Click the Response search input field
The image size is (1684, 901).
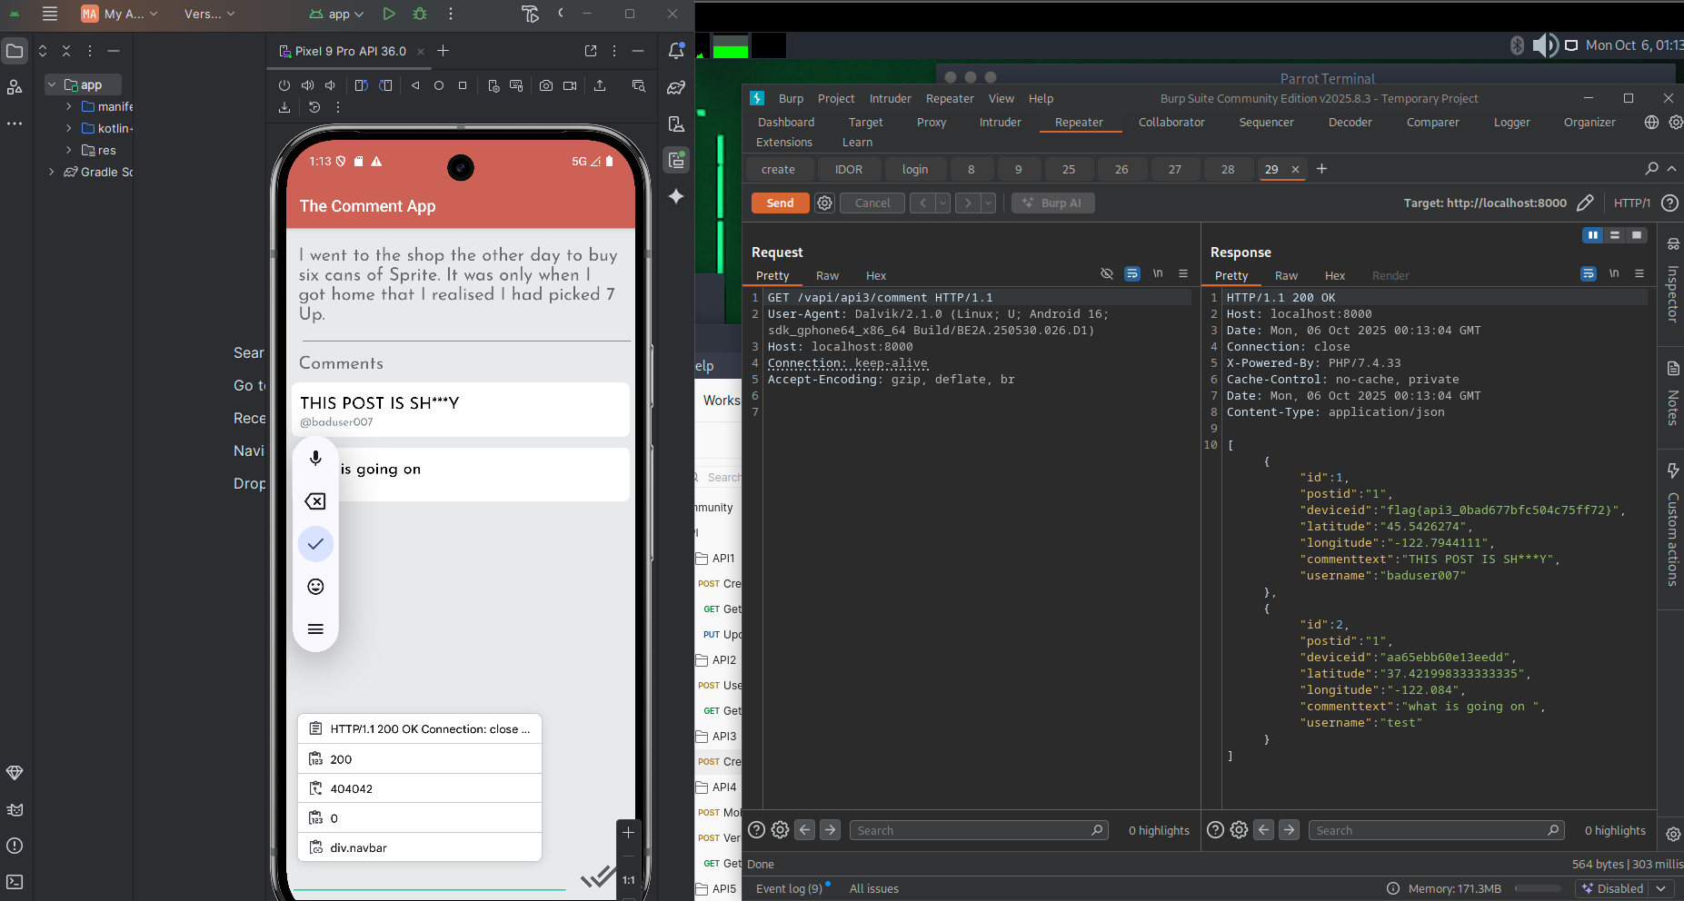(x=1430, y=830)
